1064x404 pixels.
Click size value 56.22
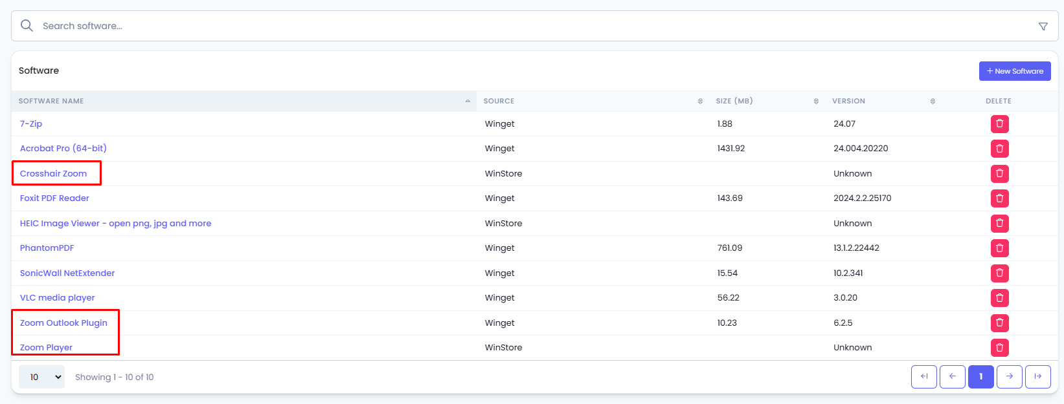(x=729, y=297)
